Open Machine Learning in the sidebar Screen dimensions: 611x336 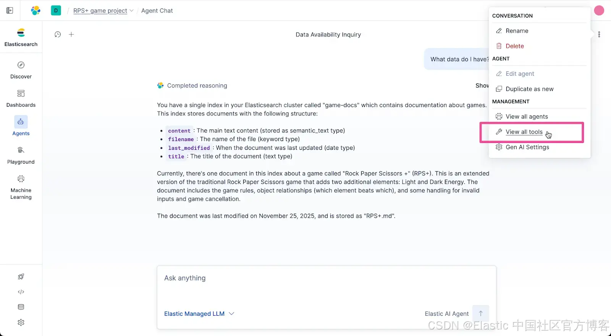pyautogui.click(x=21, y=187)
